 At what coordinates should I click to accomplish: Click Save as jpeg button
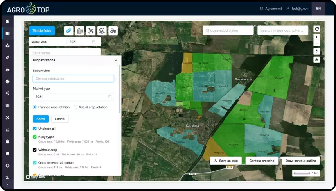point(226,161)
